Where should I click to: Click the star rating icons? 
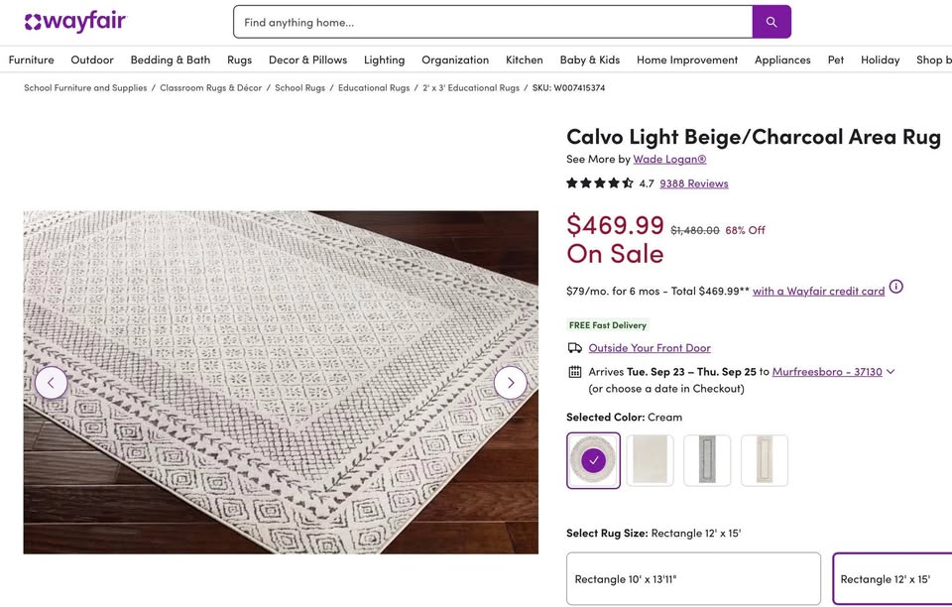point(599,183)
